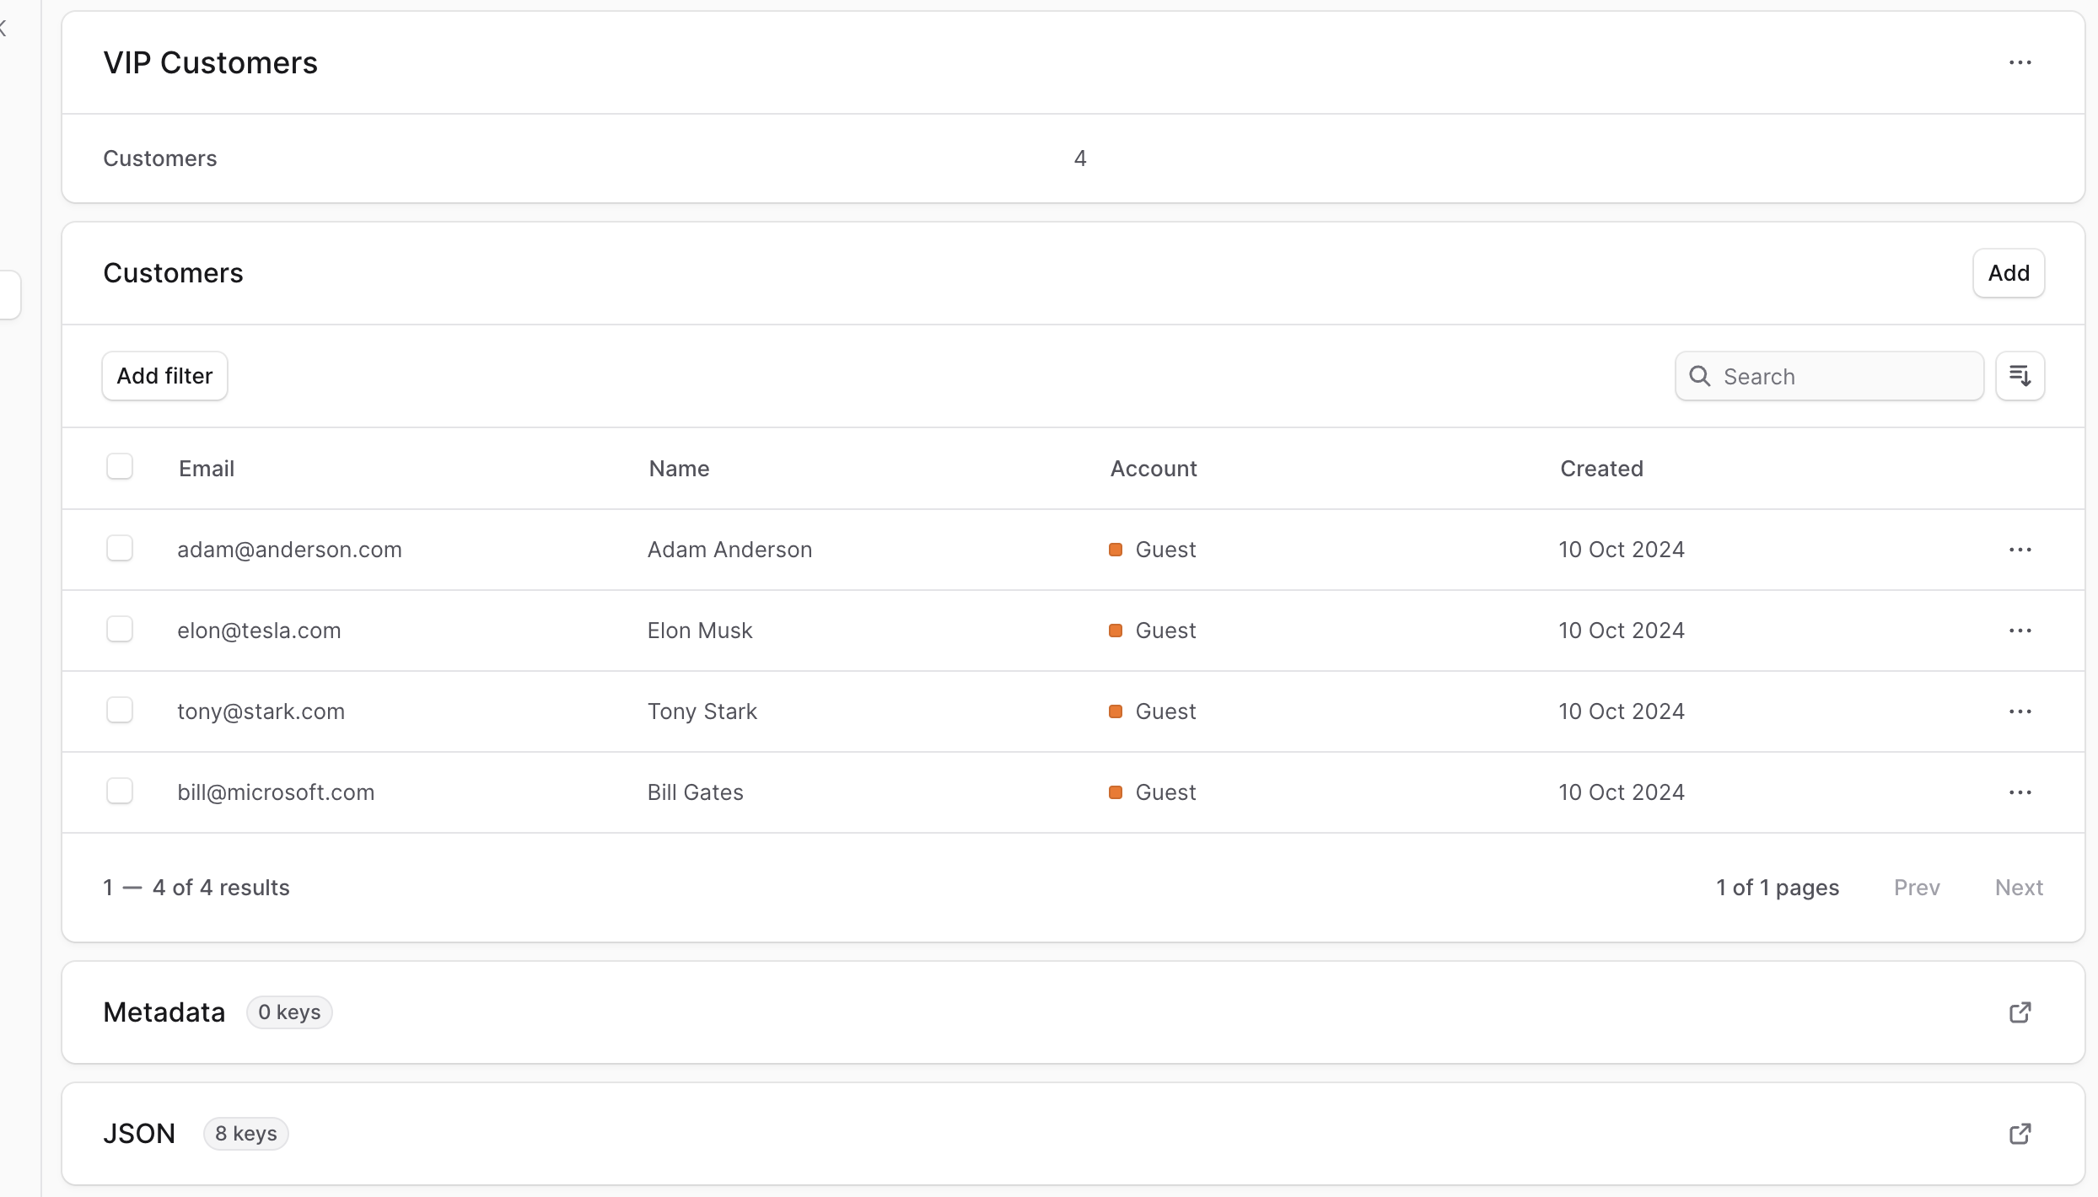Open the Add filter dropdown
The height and width of the screenshot is (1197, 2098).
pyautogui.click(x=164, y=376)
